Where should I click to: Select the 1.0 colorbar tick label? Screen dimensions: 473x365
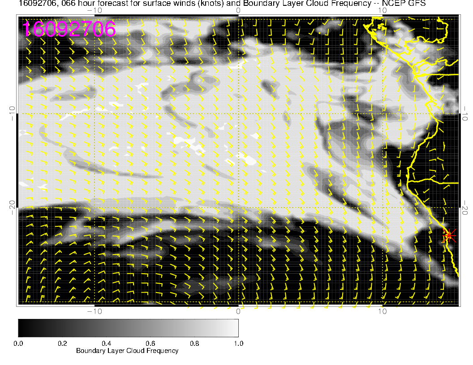[238, 343]
